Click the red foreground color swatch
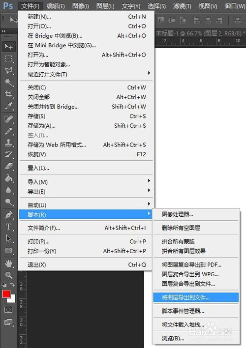 [5, 293]
